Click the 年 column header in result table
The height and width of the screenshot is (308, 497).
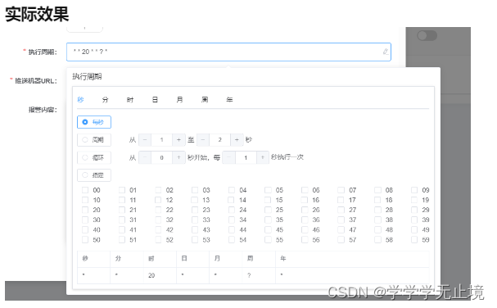pos(352,259)
